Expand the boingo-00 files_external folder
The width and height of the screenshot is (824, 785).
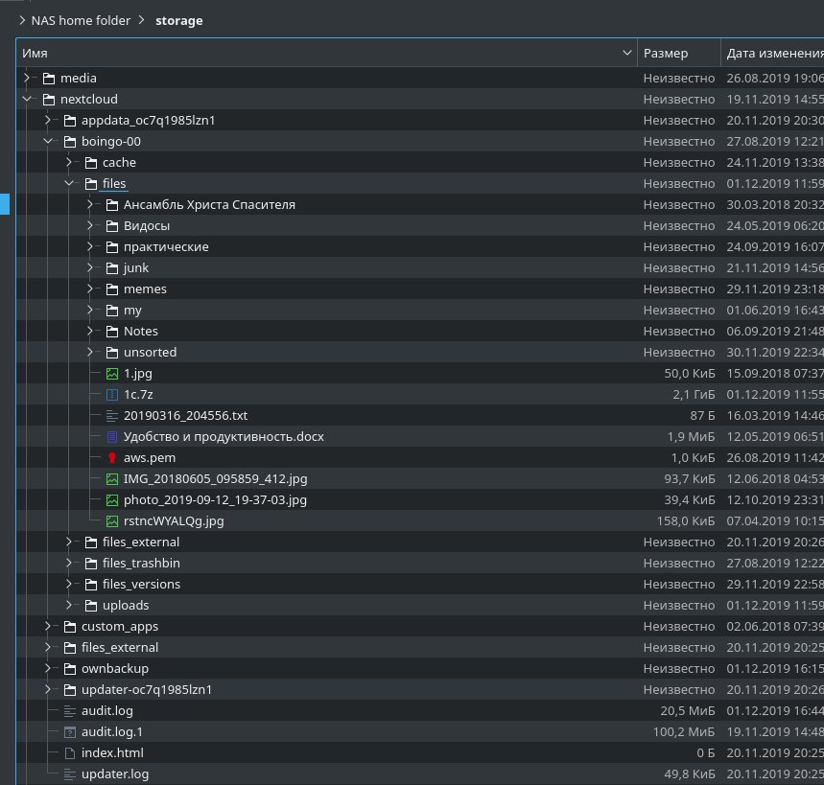click(69, 542)
